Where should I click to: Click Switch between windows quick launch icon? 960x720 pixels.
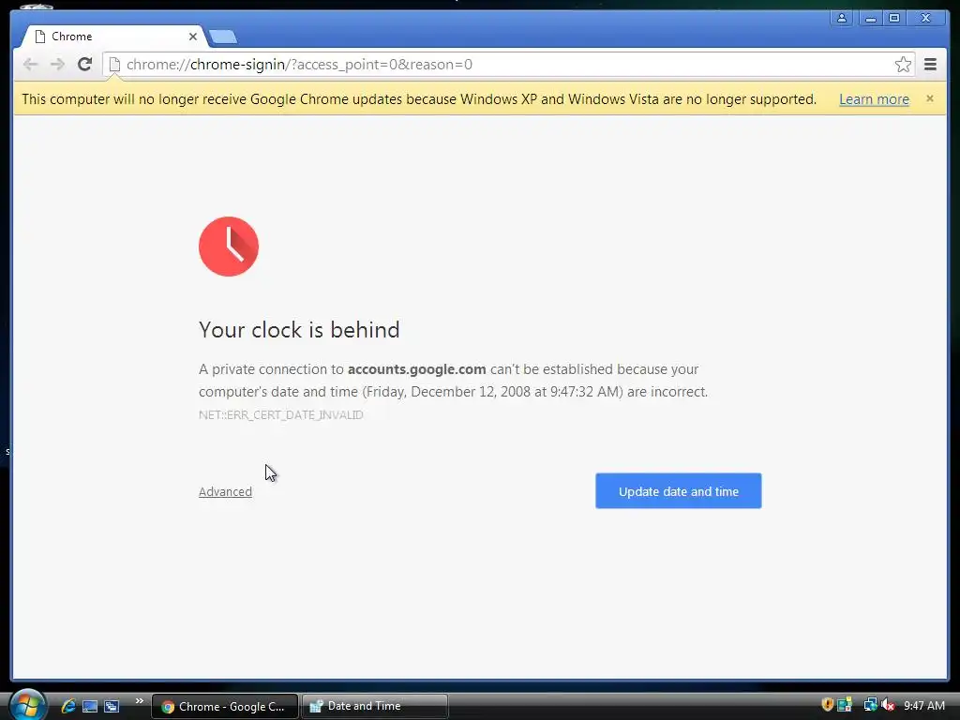tap(112, 706)
